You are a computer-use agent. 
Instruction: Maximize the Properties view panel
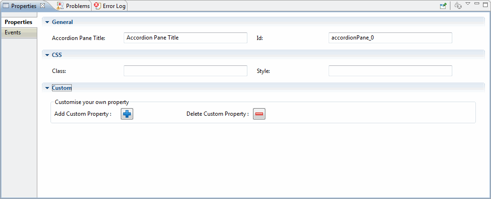coord(485,4)
